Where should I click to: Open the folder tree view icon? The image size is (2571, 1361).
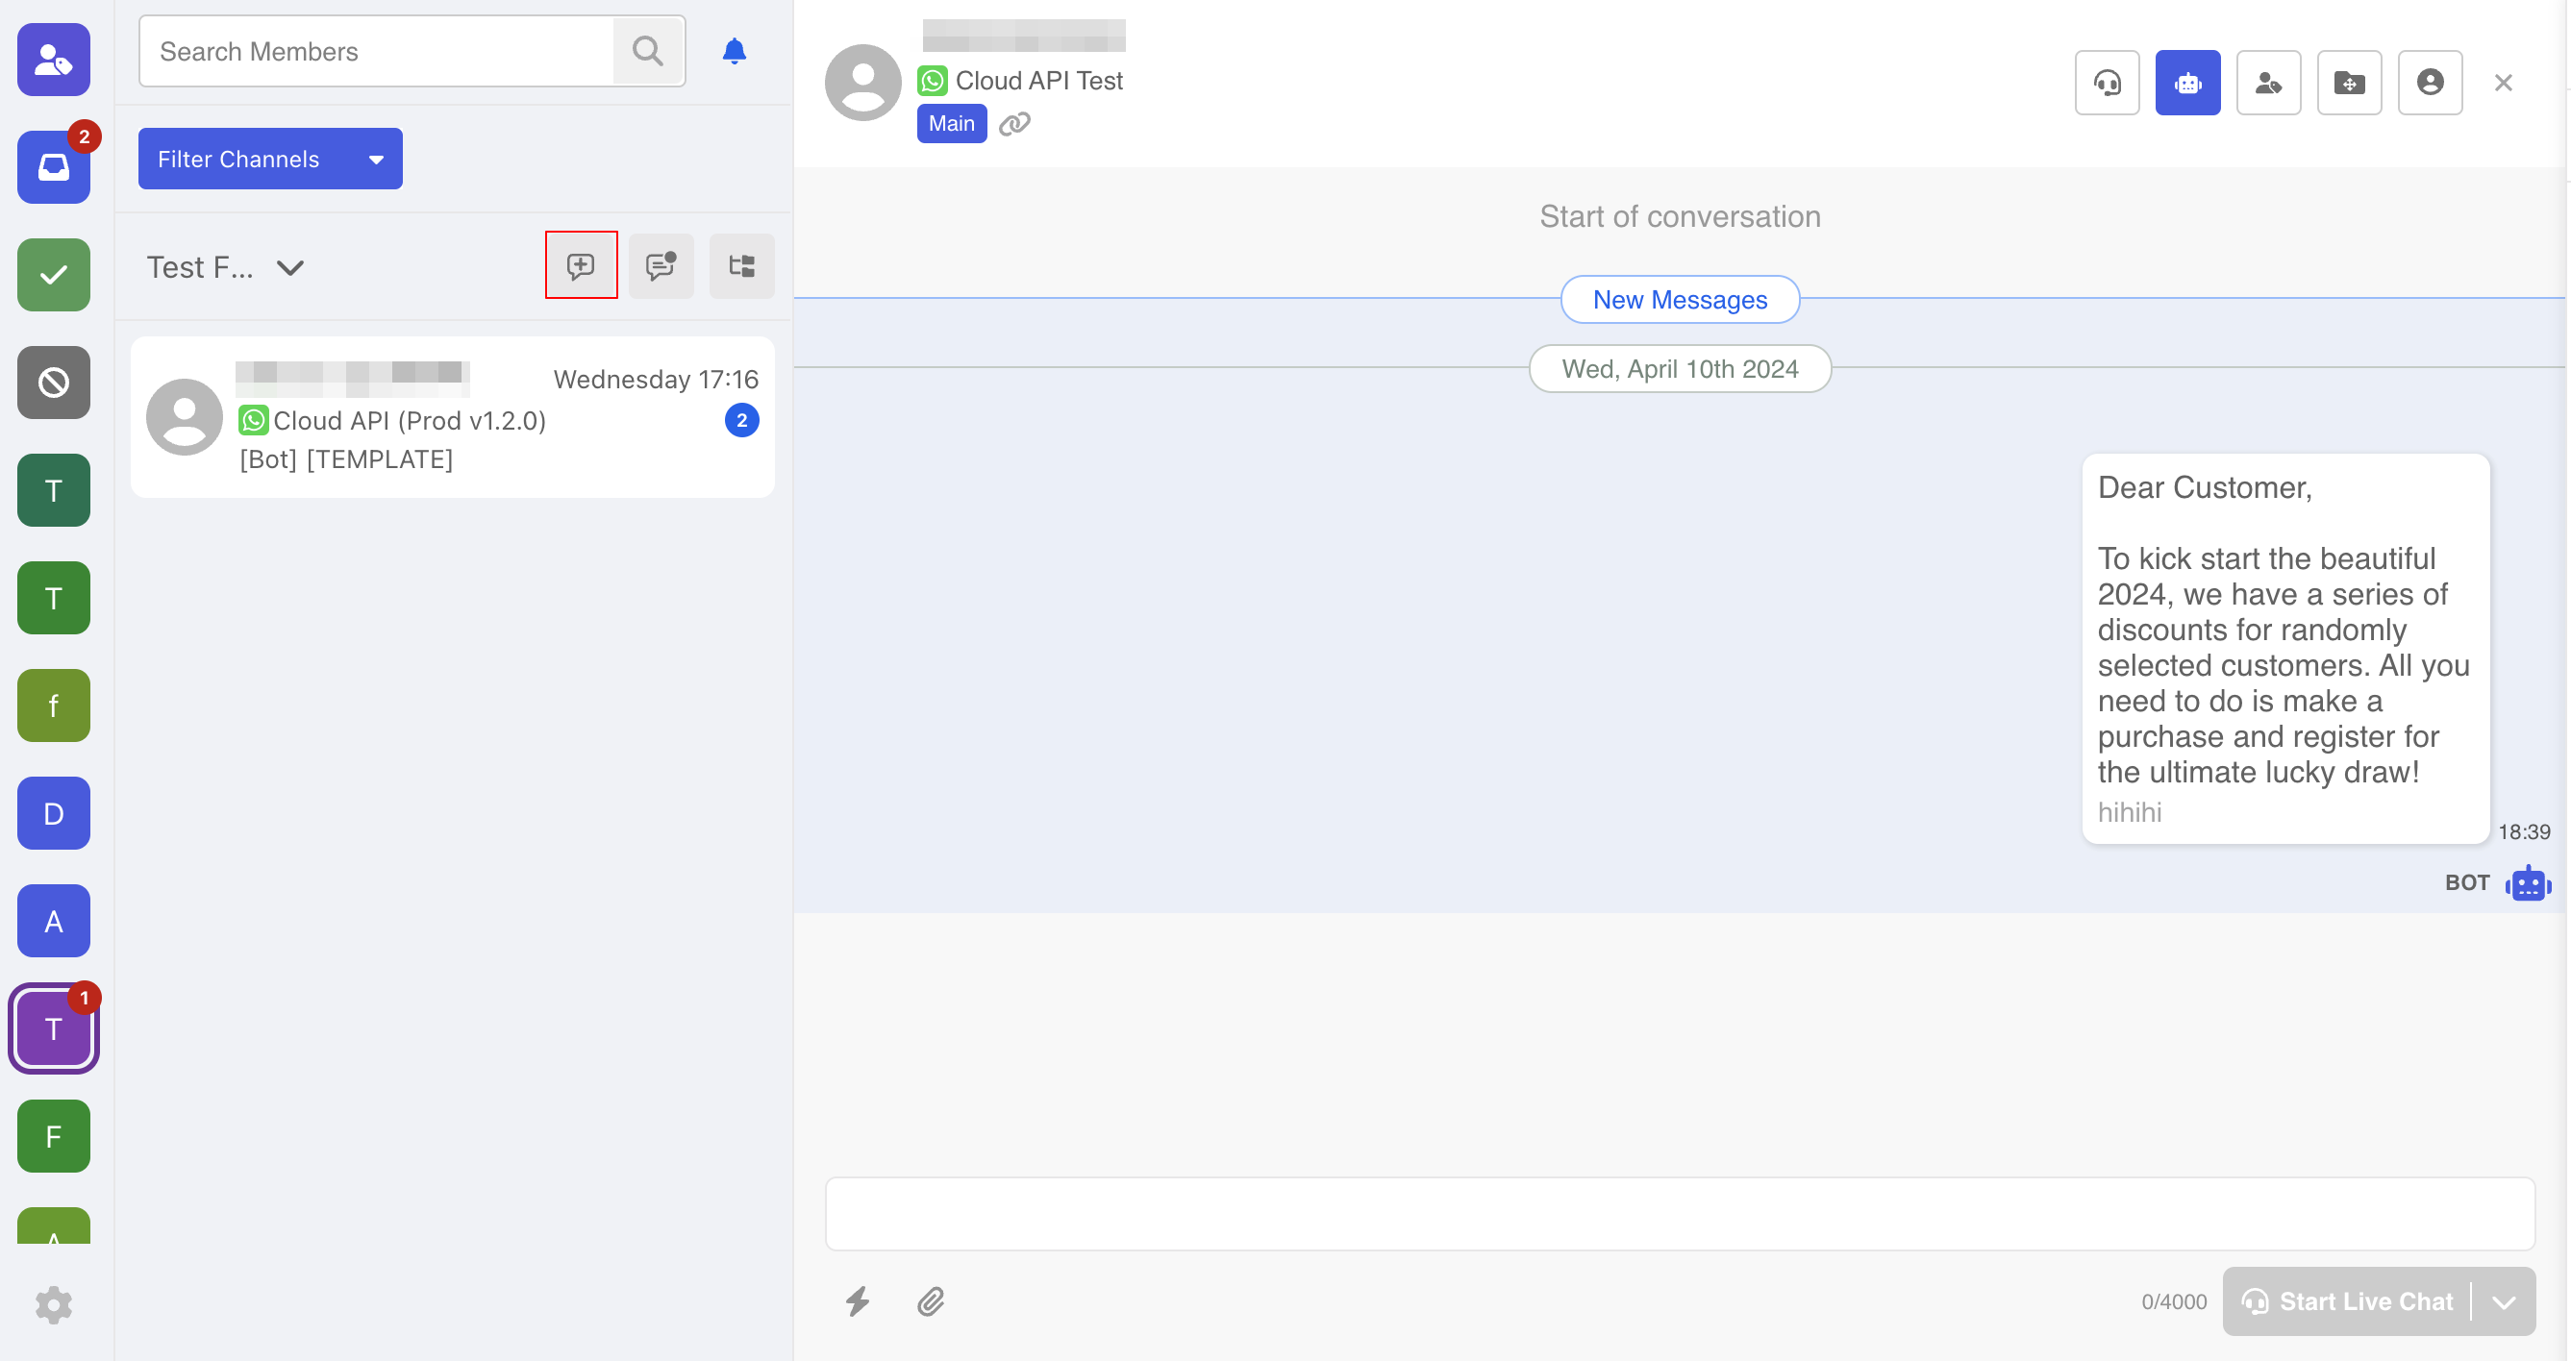741,265
